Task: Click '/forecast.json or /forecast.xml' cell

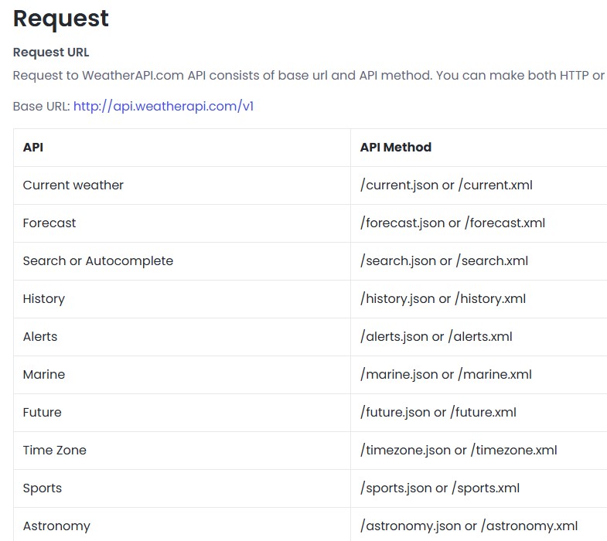Action: (x=479, y=223)
